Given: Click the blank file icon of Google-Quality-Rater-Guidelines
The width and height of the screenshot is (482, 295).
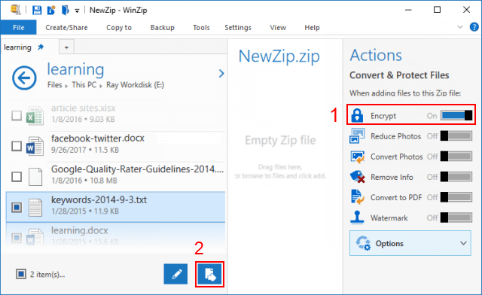Looking at the screenshot, I should [35, 177].
